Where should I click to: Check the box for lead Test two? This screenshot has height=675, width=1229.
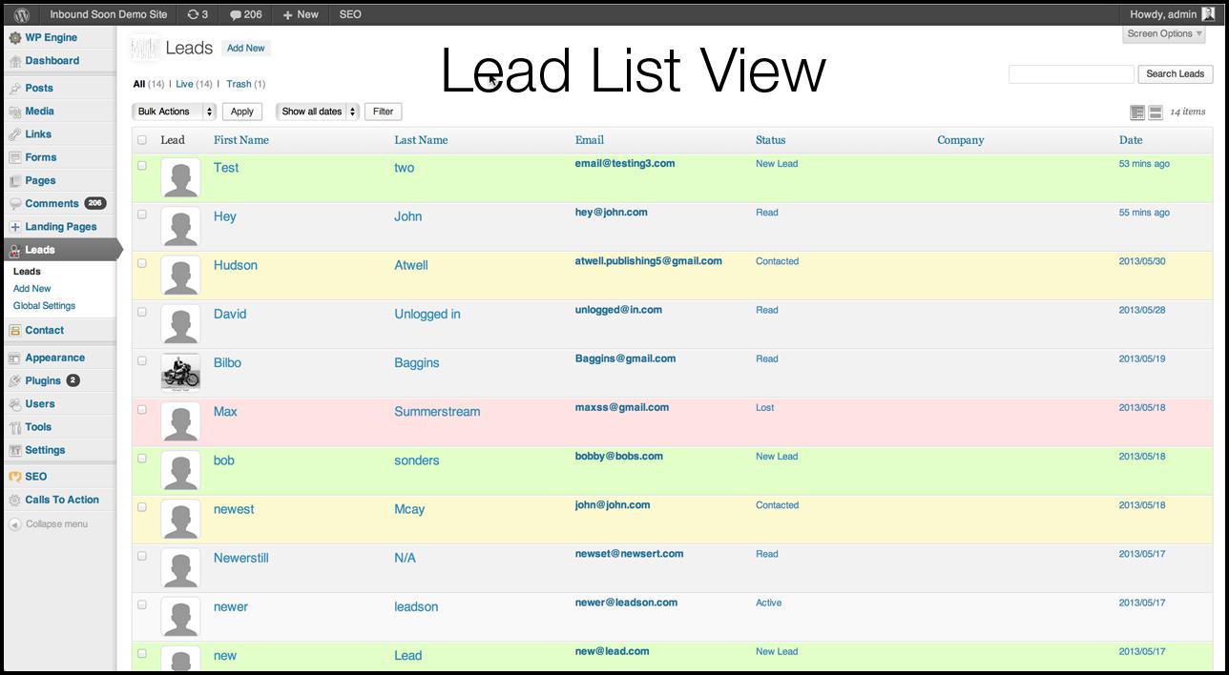(142, 166)
